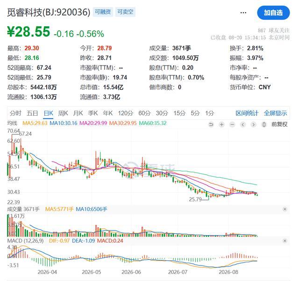Click the volume MA5:5771手 label
This screenshot has height=281, width=299.
pyautogui.click(x=59, y=209)
